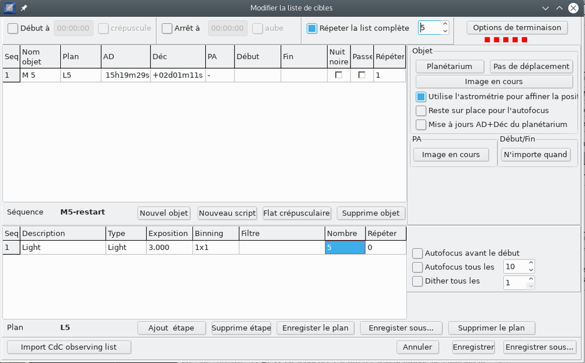Select M 5 object name cell
The image size is (585, 363).
(40, 75)
